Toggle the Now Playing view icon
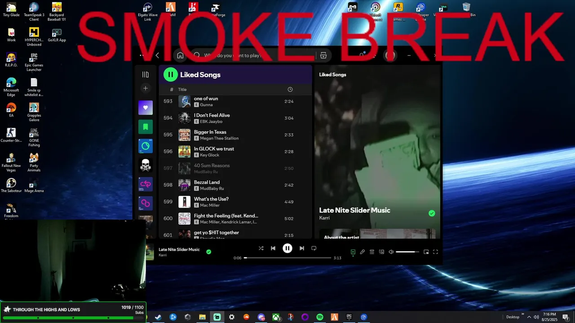575x323 pixels. pos(353,252)
